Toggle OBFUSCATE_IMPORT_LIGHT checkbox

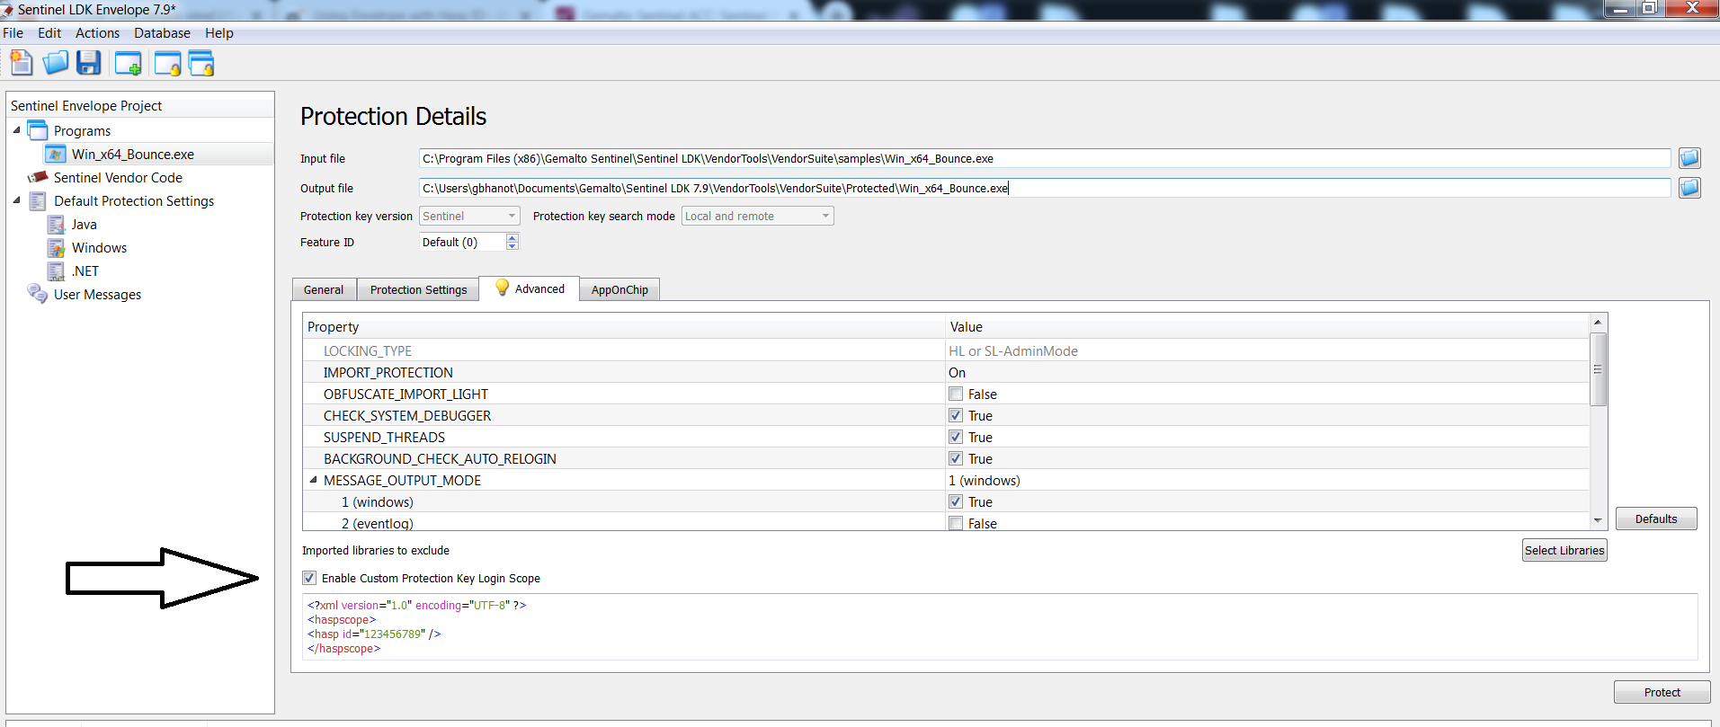click(956, 394)
